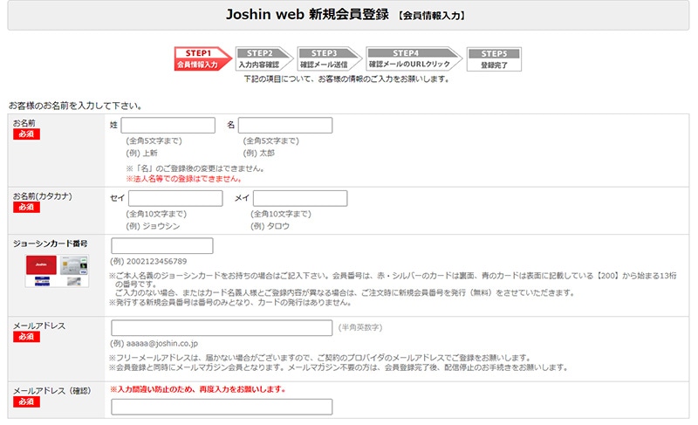
Task: Click the page title Joshin web 新規会員登録
Action: pos(307,14)
